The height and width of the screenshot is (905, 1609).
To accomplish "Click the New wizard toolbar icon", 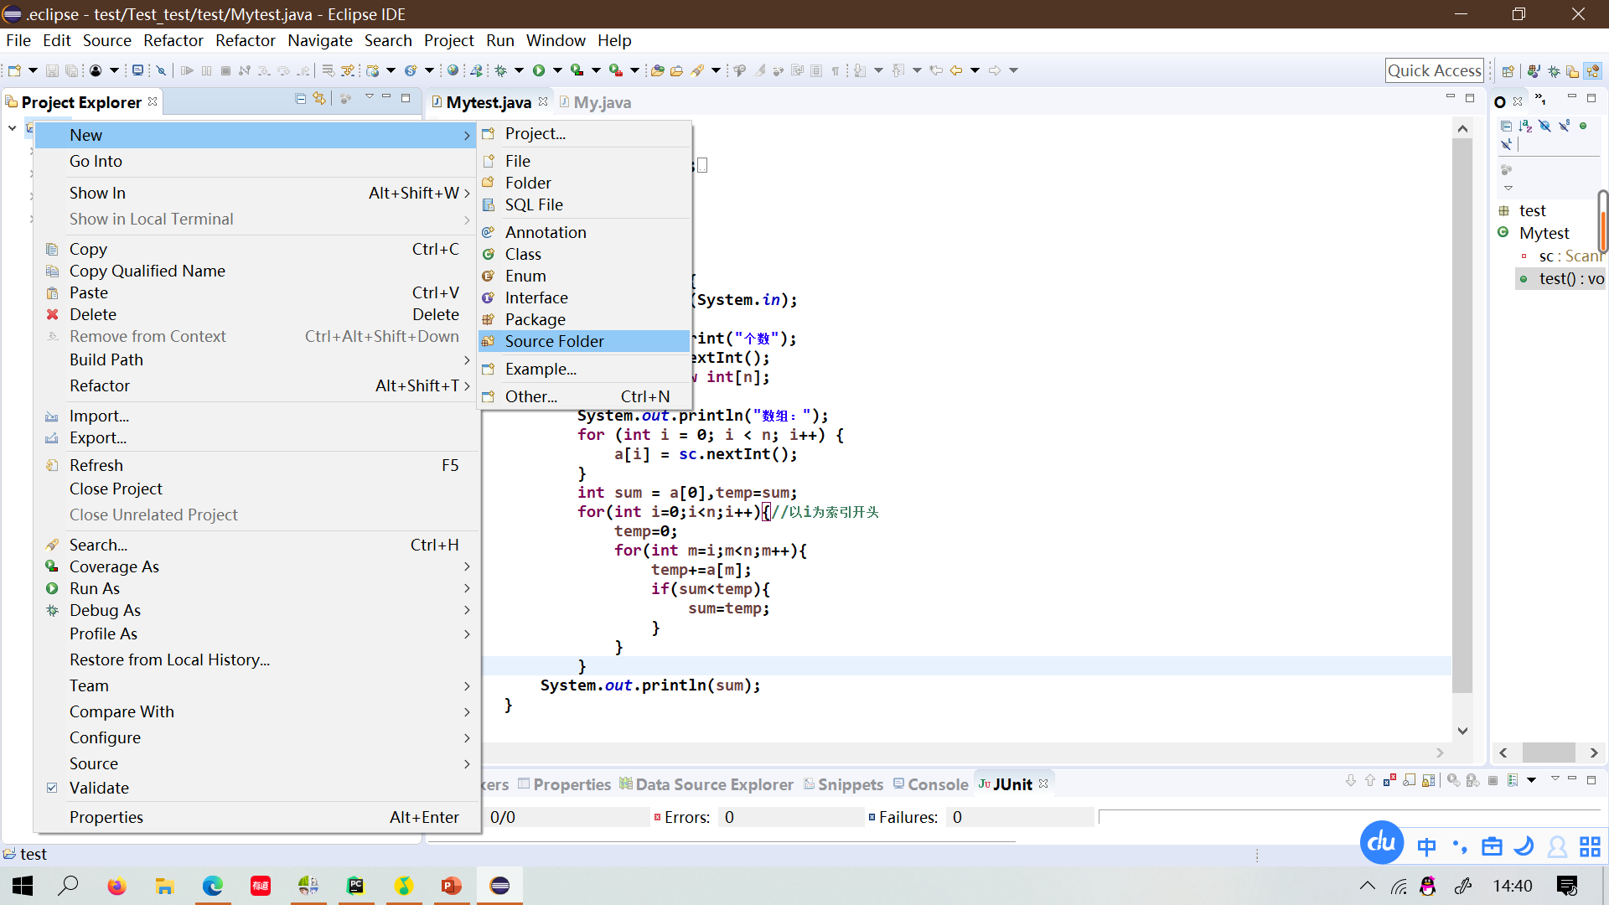I will [14, 70].
